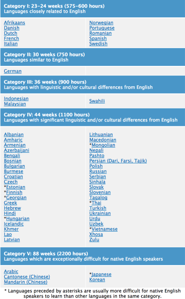
Task: Click the Hungarian link
Action: (18, 219)
